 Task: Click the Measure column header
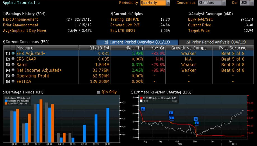47,48
